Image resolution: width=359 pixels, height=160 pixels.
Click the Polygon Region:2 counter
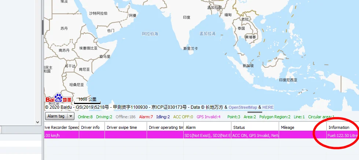point(275,117)
